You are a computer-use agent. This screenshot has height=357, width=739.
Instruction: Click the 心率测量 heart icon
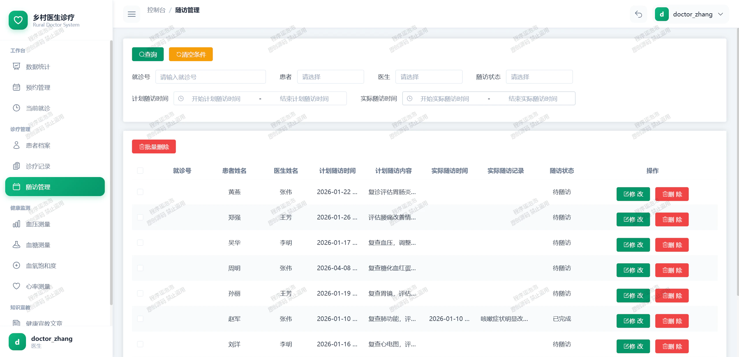(x=16, y=286)
